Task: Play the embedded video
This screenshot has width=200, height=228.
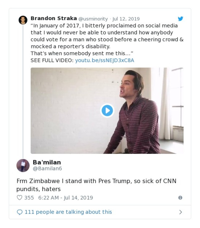Action: 107,110
